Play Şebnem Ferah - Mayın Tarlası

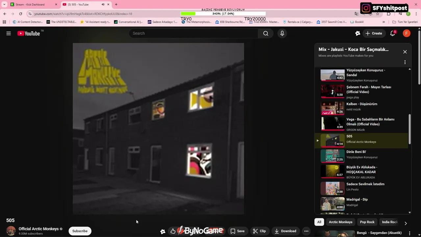[361, 92]
